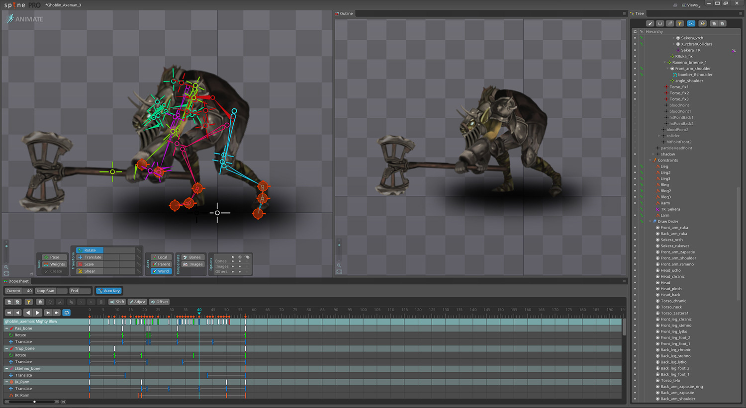Open the Tree panel options menu icon
Image resolution: width=746 pixels, height=408 pixels.
741,13
